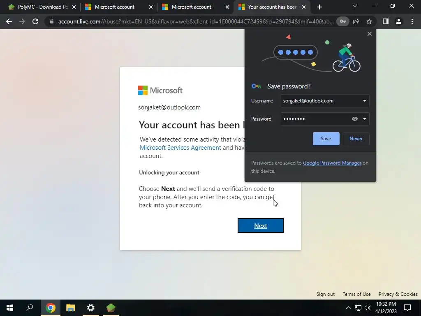Show hidden system tray icons
This screenshot has width=421, height=316.
click(348, 308)
